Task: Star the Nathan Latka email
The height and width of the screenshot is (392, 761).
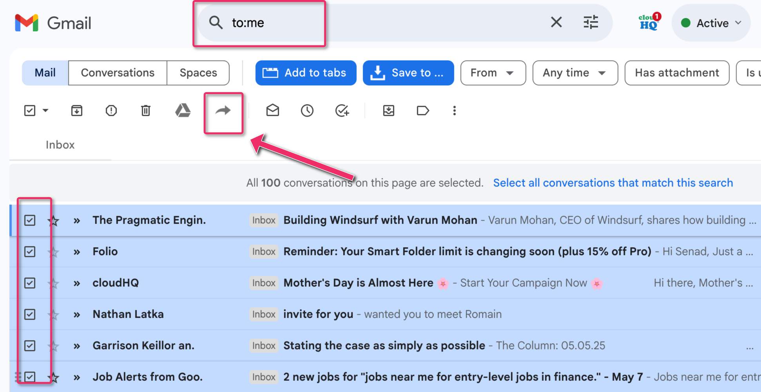Action: tap(53, 315)
